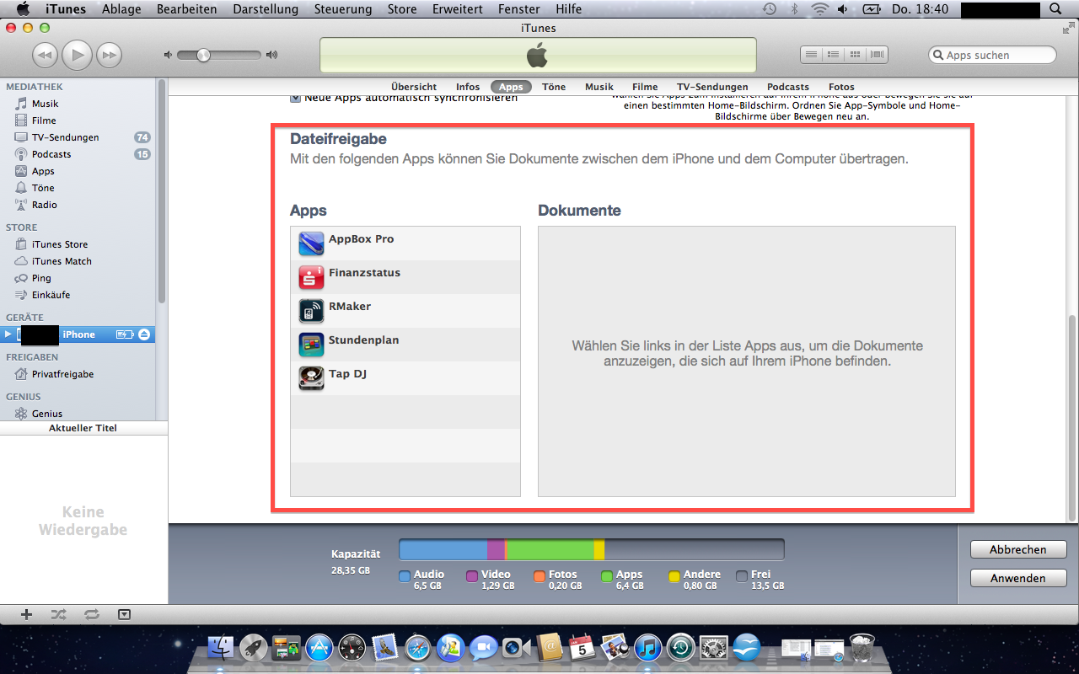Switch to Cover Flow view
The height and width of the screenshot is (674, 1079).
[x=878, y=55]
